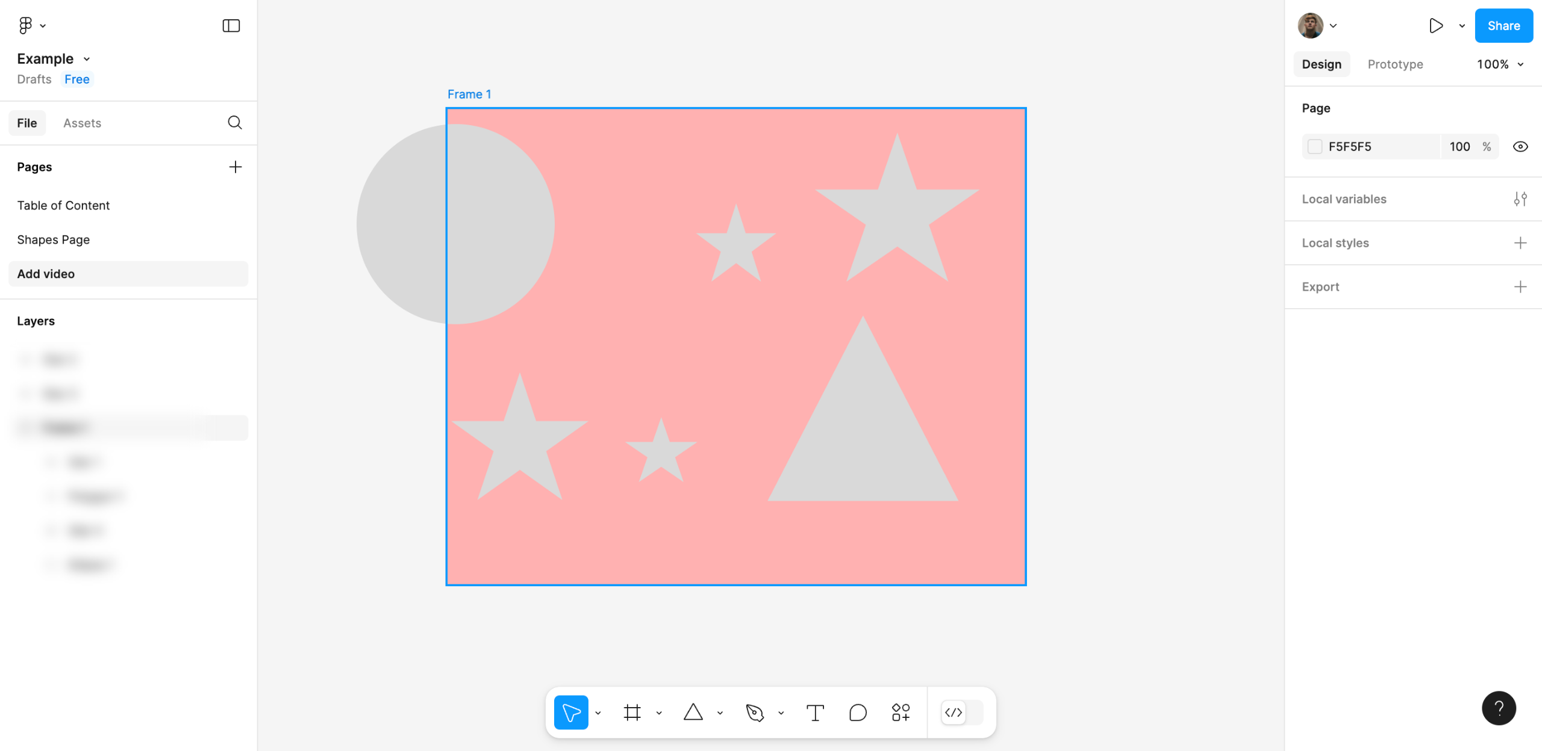Toggle the sidebar panel icon
1542x751 pixels.
[231, 25]
